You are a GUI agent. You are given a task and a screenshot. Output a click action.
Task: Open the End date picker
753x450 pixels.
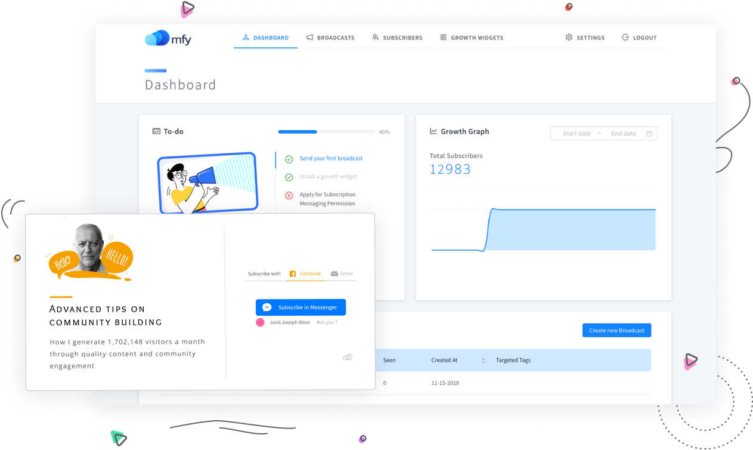click(x=623, y=134)
